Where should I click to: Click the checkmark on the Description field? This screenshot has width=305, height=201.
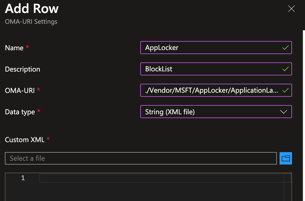click(x=285, y=69)
